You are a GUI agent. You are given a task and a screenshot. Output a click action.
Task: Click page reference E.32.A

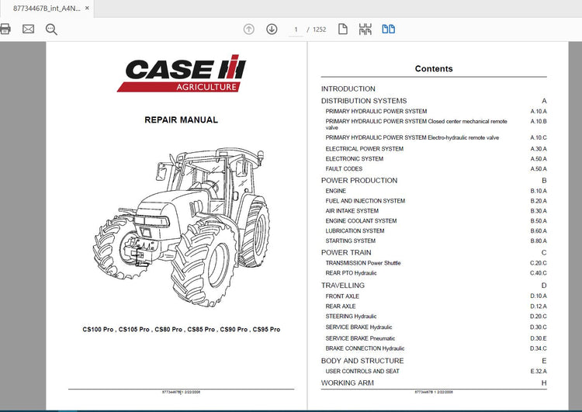click(x=539, y=371)
